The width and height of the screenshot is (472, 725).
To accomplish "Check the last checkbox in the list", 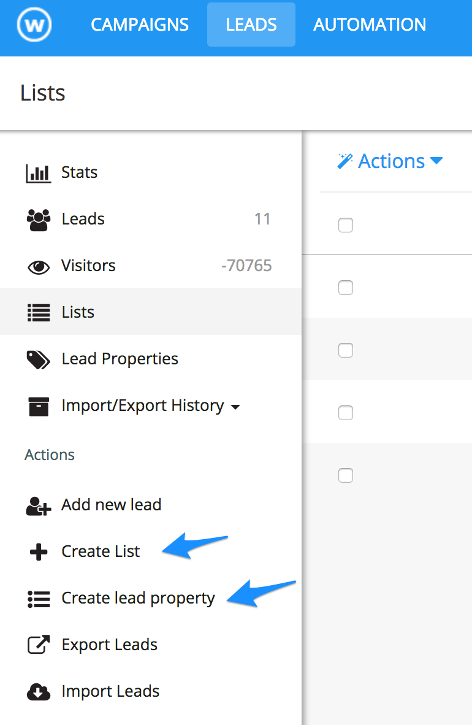I will (x=346, y=475).
